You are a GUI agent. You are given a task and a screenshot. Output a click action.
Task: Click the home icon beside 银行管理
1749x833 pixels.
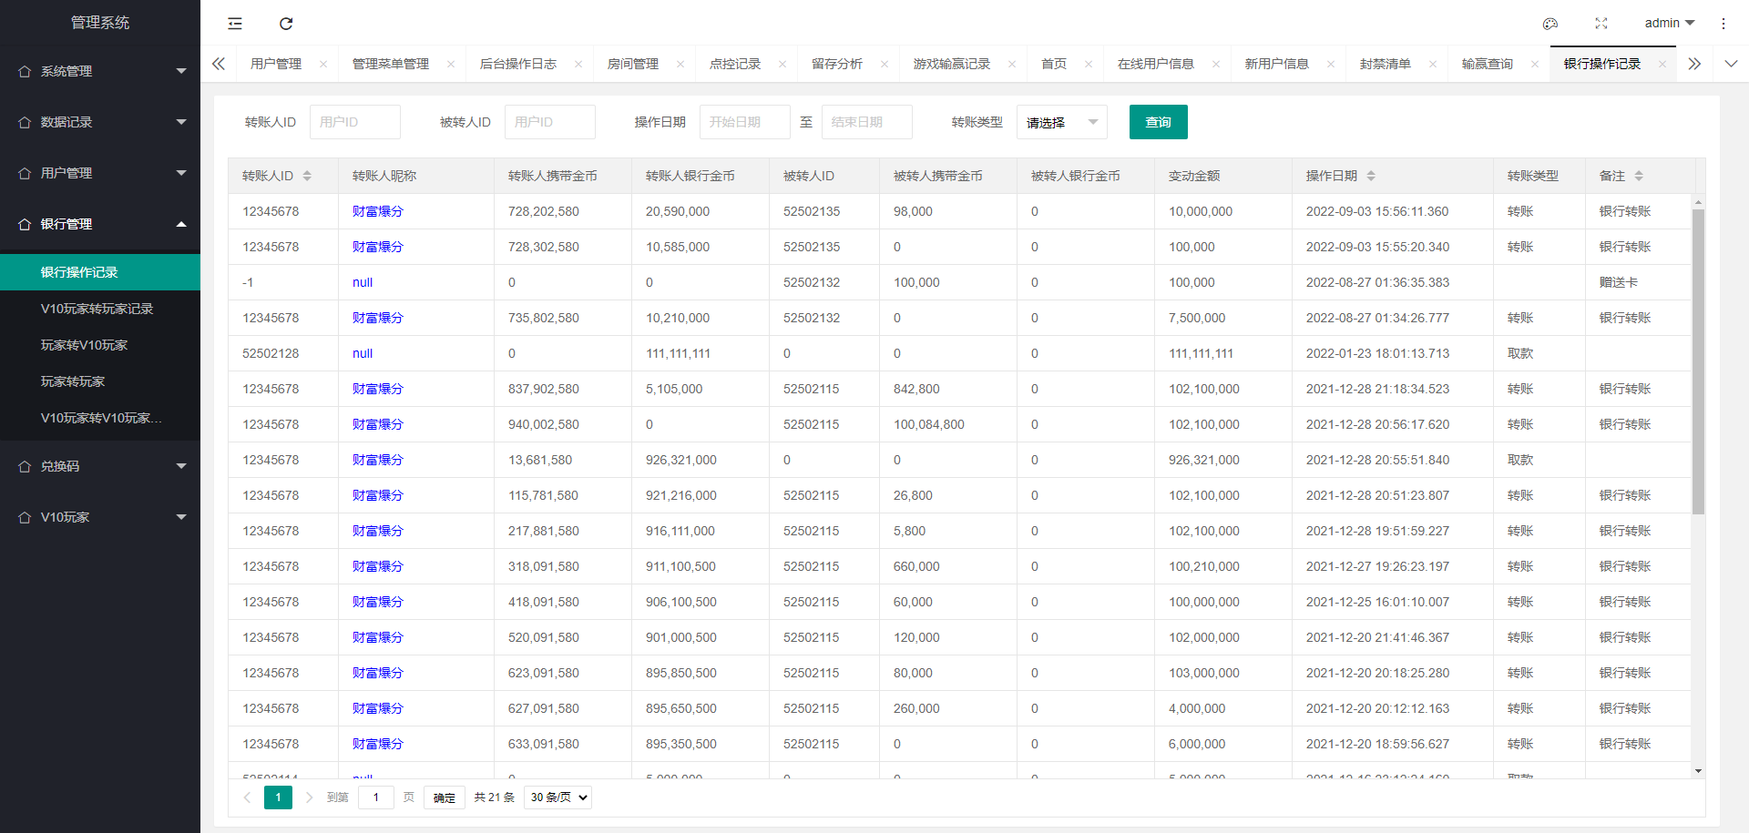24,223
